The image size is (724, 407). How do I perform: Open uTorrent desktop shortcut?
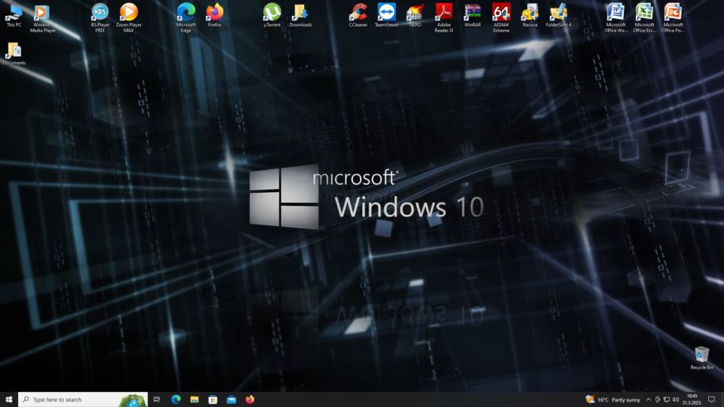coord(272,15)
